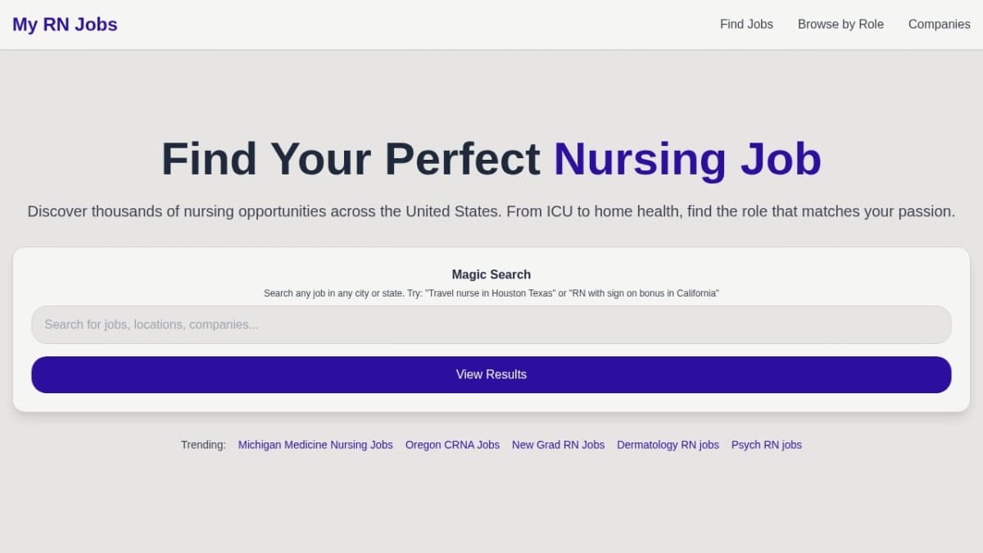Screen dimensions: 983x553
Task: Open Dermatology RN jobs link
Action: pyautogui.click(x=668, y=445)
